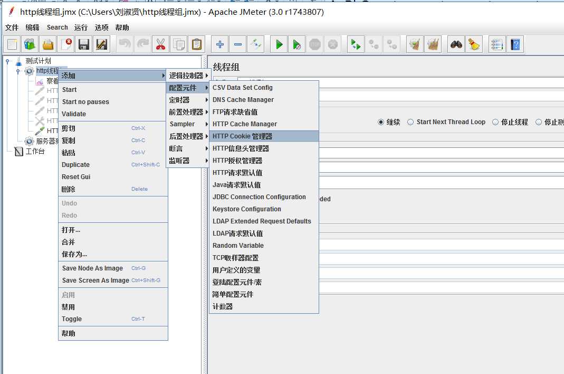This screenshot has height=374, width=564.
Task: Click the Toggle enable/disable arrows icon
Action: 256,45
